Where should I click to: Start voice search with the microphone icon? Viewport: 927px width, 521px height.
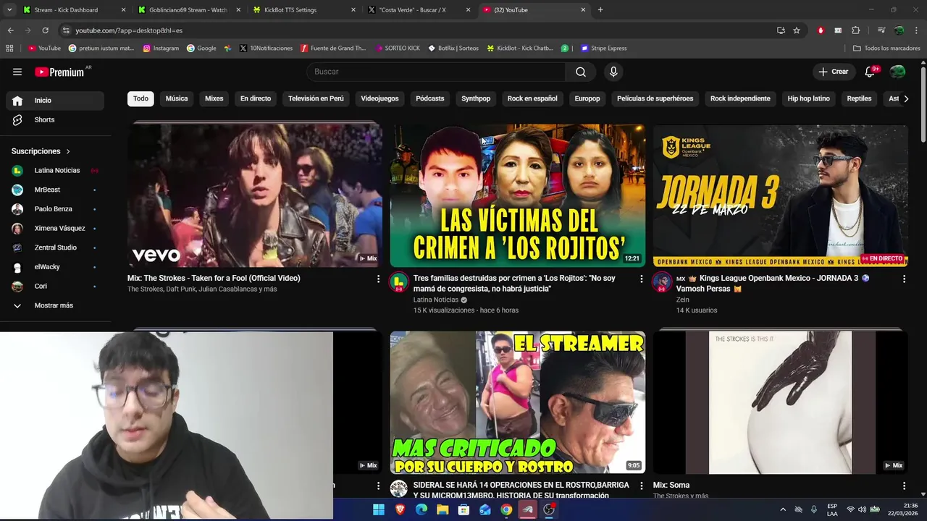613,72
